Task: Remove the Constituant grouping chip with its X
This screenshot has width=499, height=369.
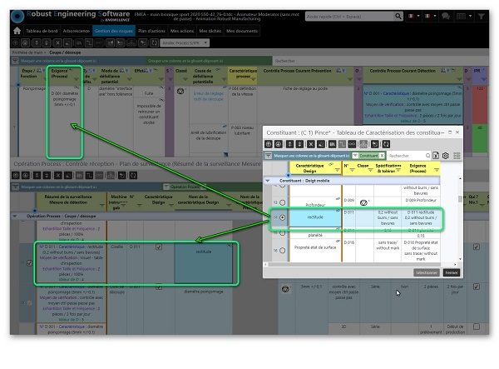Action: (x=382, y=156)
